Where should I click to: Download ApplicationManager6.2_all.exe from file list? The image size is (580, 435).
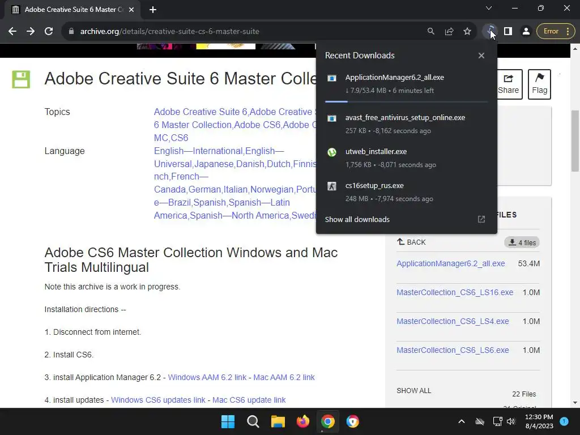[x=450, y=263]
